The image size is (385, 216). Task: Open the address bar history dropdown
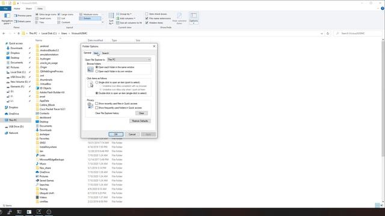pos(322,34)
